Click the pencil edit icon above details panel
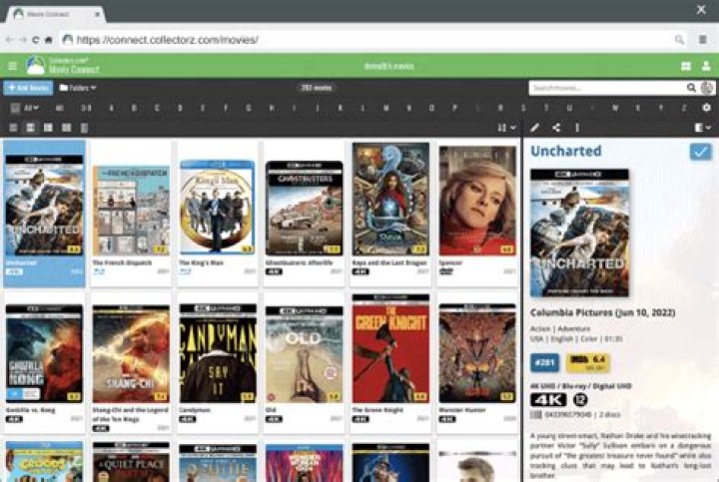The image size is (719, 482). coord(534,128)
